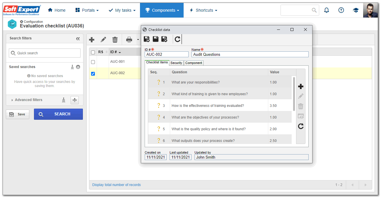Open the Components dropdown menu

click(x=162, y=10)
